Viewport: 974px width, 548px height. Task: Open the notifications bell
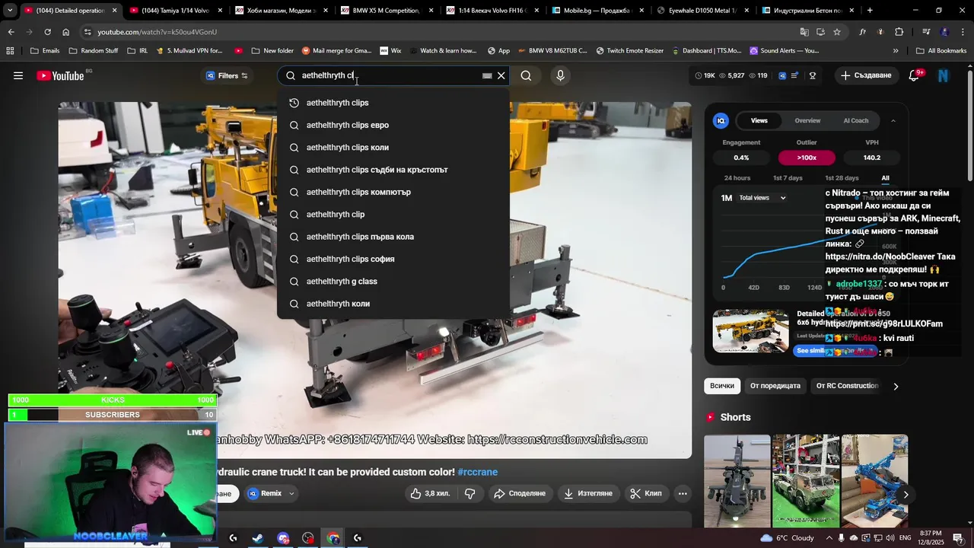tap(915, 75)
